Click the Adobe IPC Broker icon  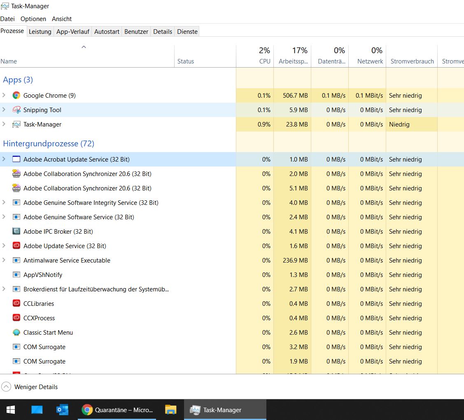pos(16,231)
